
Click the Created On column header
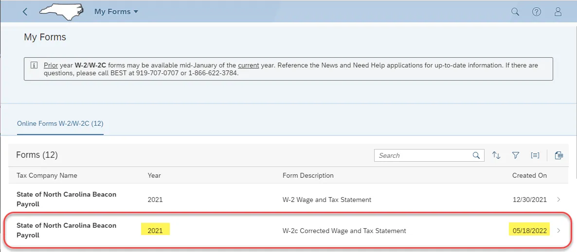(x=529, y=176)
